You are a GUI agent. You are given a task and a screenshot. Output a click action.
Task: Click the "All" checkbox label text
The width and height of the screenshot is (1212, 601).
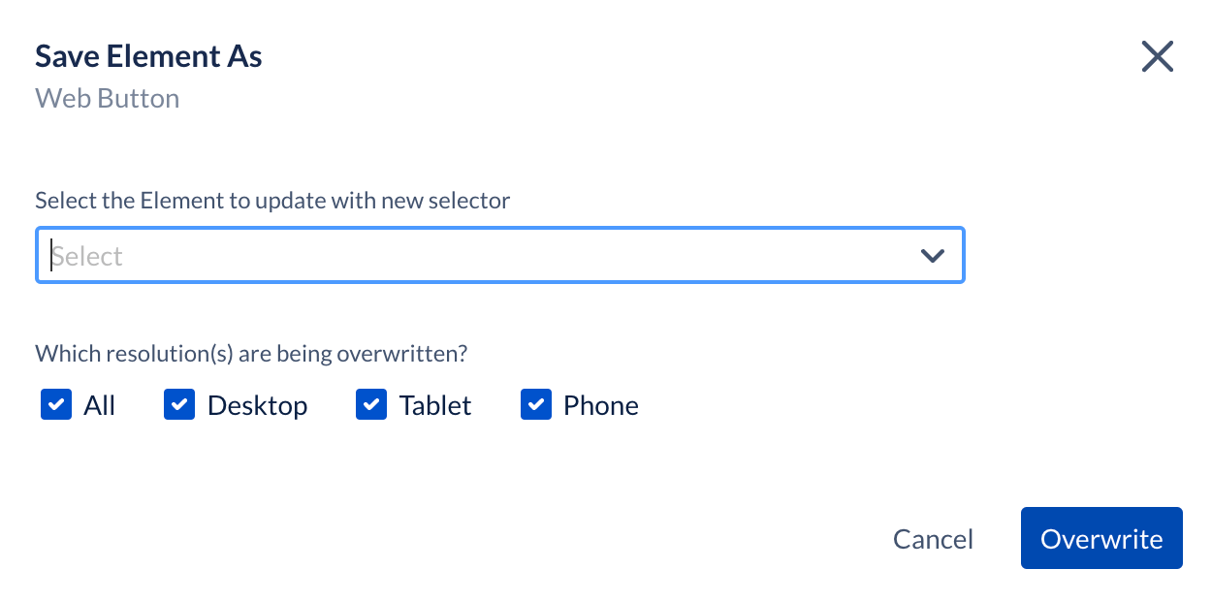(100, 405)
